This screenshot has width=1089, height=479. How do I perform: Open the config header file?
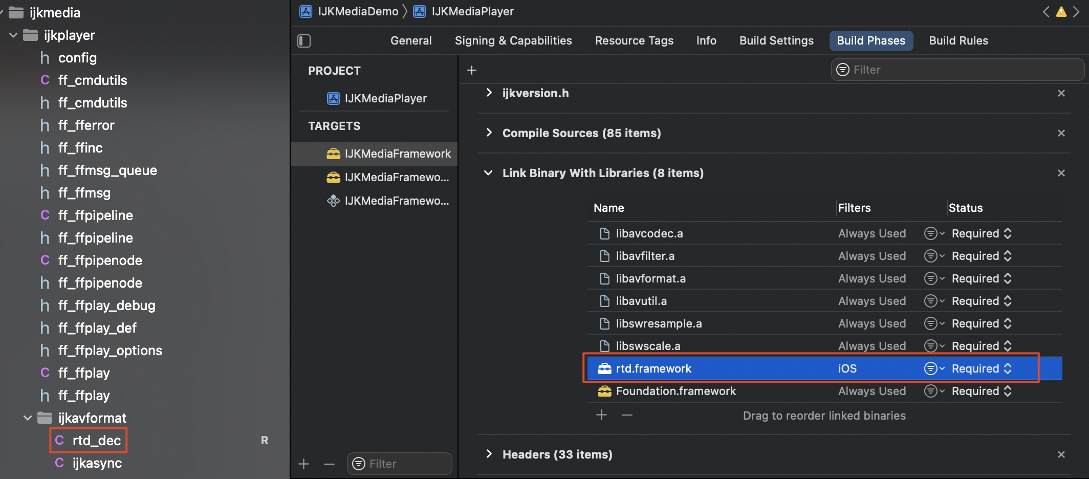77,58
